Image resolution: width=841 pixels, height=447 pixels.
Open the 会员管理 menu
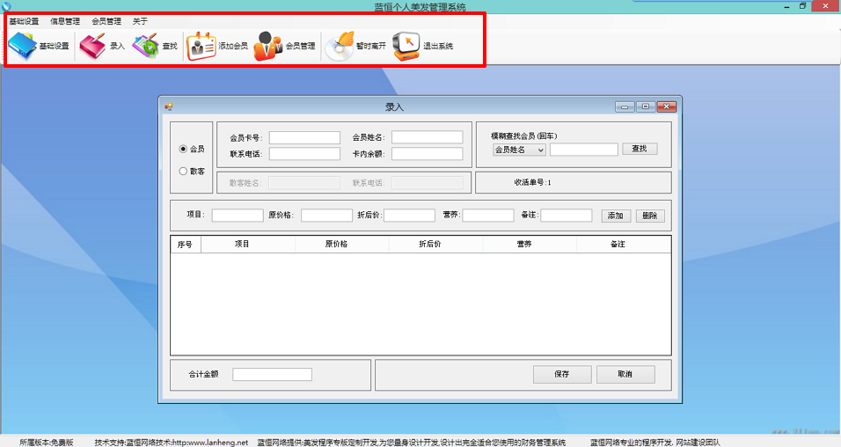(106, 21)
